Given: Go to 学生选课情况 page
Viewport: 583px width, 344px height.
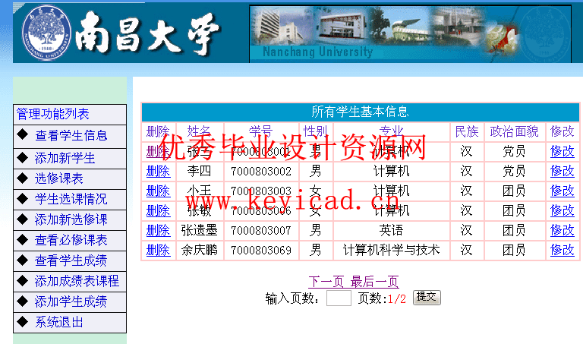Looking at the screenshot, I should click(x=71, y=199).
